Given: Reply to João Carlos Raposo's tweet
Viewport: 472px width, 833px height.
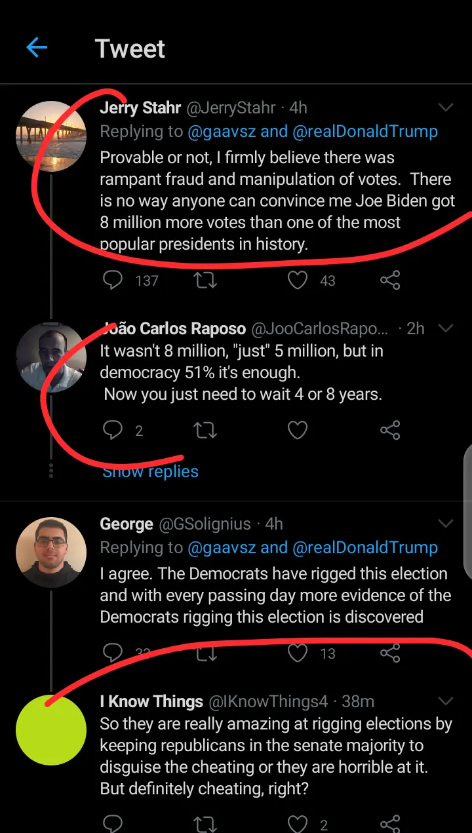Looking at the screenshot, I should click(x=113, y=430).
